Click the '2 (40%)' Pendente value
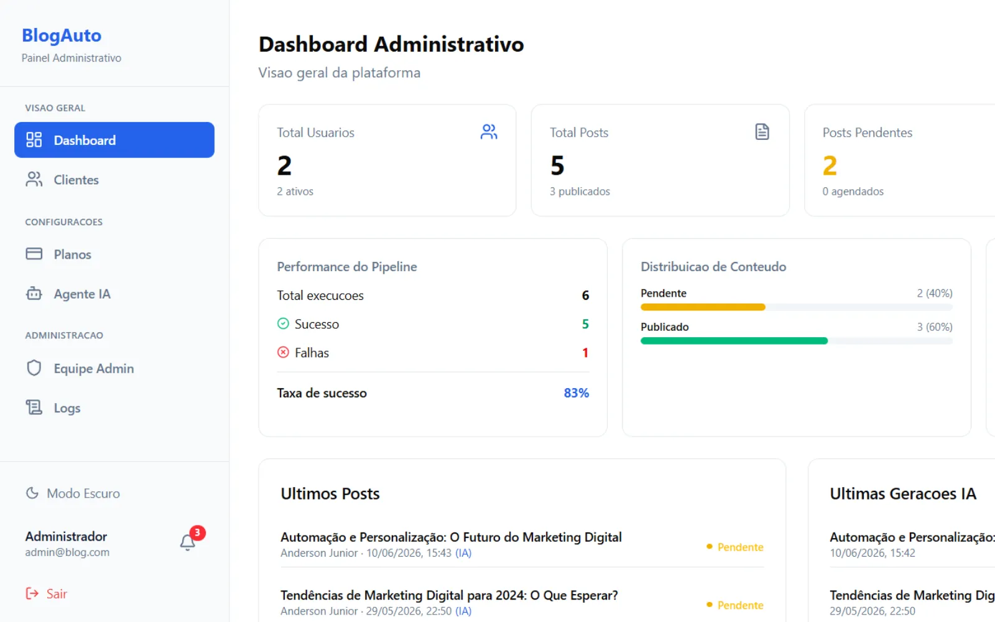 [x=935, y=293]
